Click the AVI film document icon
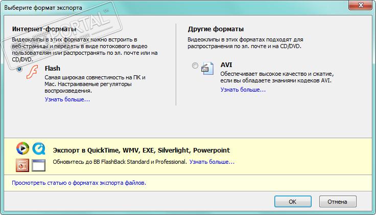 click(x=207, y=69)
